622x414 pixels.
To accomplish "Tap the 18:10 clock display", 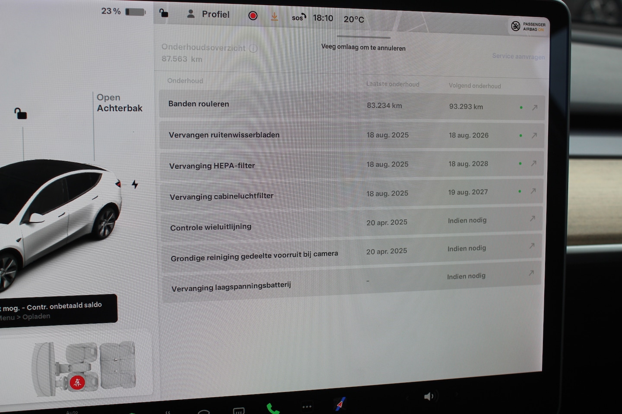I will pos(323,18).
